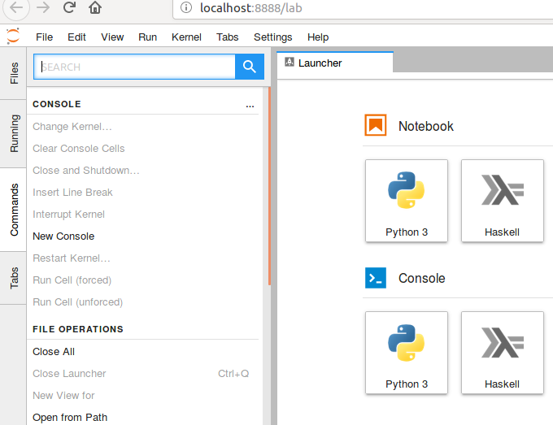Run the Open from Path command
Screen dimensions: 553x425
click(x=70, y=417)
